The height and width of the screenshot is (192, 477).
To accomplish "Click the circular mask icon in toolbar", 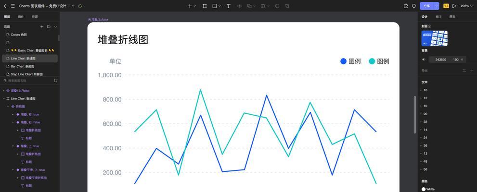I will coord(277,6).
